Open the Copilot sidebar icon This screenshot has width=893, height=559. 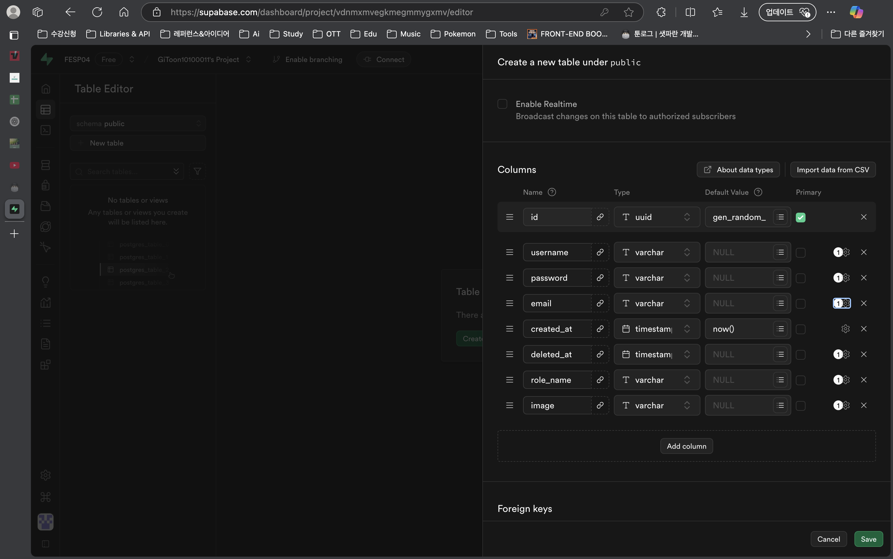(x=857, y=12)
